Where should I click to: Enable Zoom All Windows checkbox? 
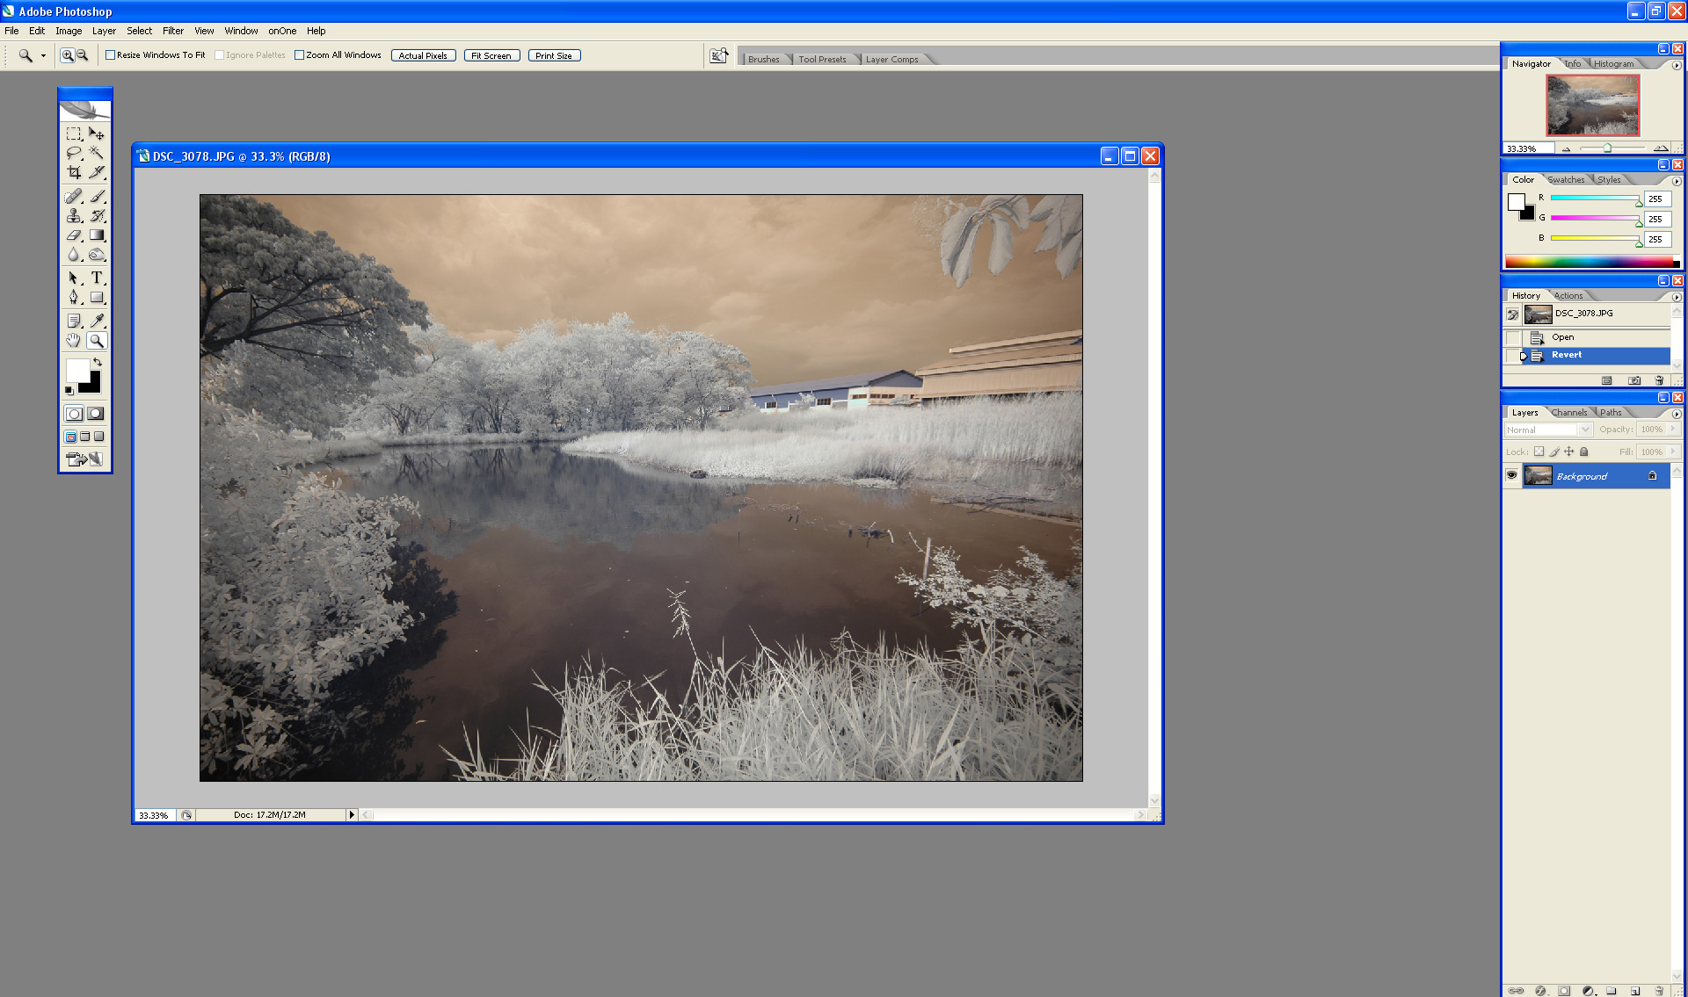[x=300, y=55]
